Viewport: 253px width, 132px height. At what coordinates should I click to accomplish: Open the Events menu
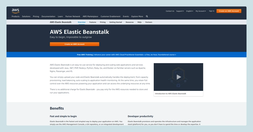pyautogui.click(x=126, y=16)
